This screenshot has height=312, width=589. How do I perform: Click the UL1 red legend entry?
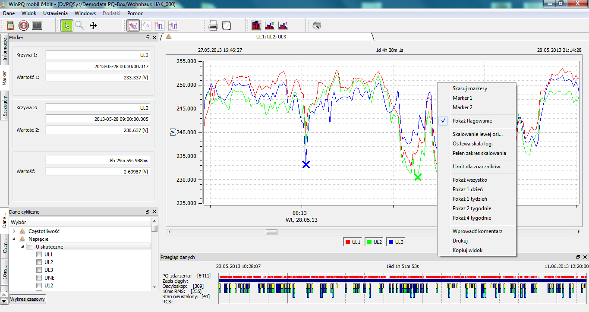[x=353, y=243]
